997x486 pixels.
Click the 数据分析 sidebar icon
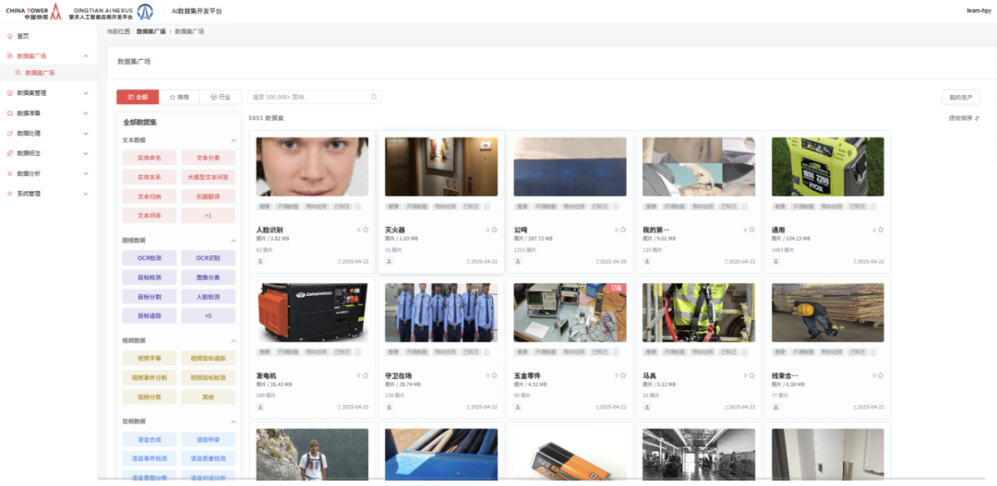[9, 173]
